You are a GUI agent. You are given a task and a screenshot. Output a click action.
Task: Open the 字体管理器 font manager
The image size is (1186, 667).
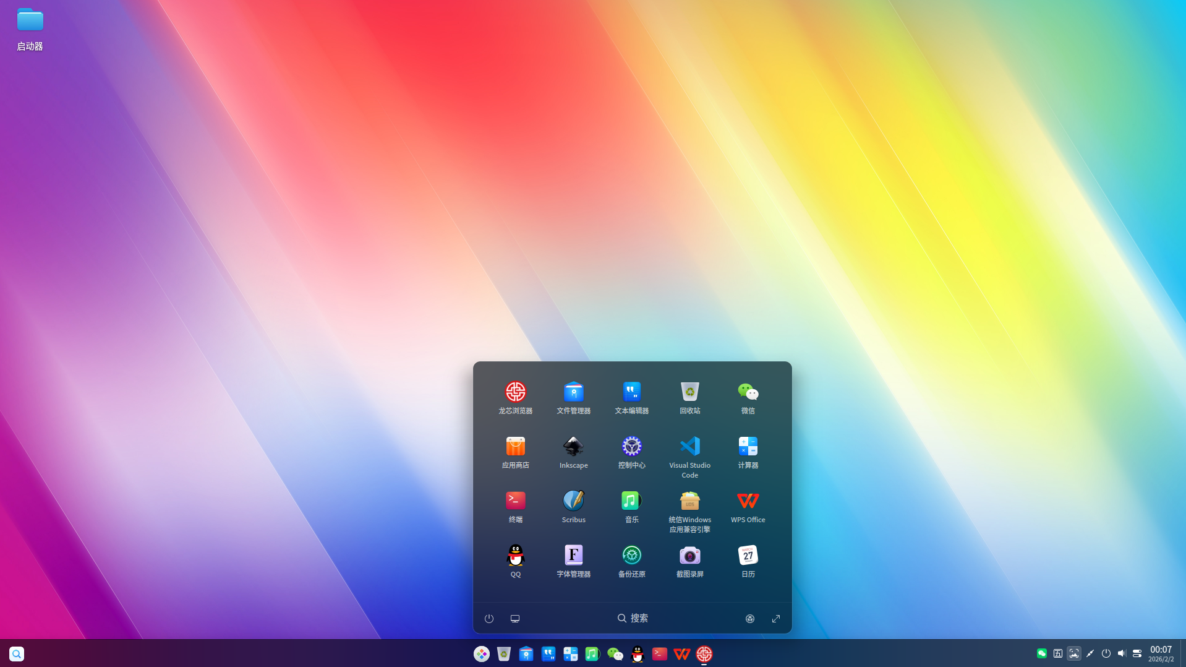click(573, 554)
